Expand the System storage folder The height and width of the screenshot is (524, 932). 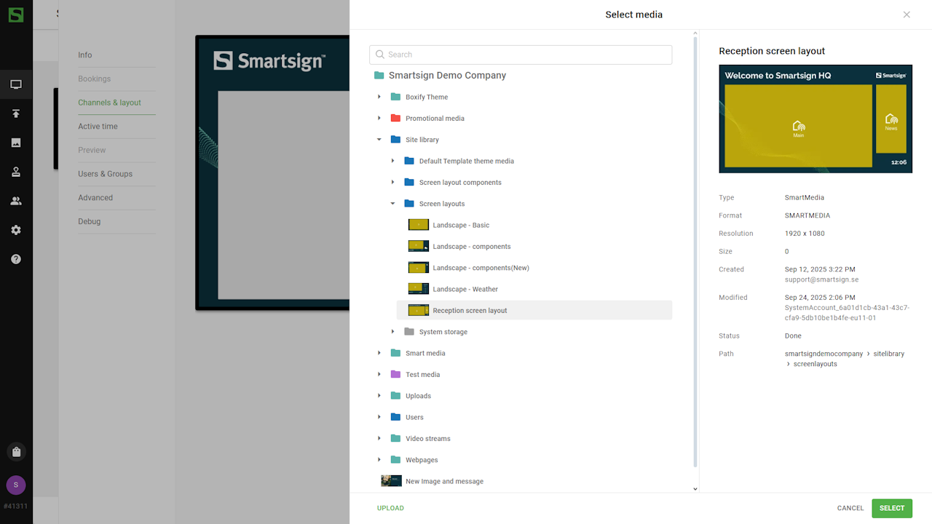[x=392, y=332]
